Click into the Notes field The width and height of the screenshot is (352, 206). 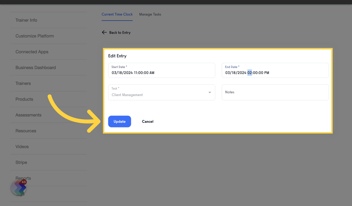275,92
